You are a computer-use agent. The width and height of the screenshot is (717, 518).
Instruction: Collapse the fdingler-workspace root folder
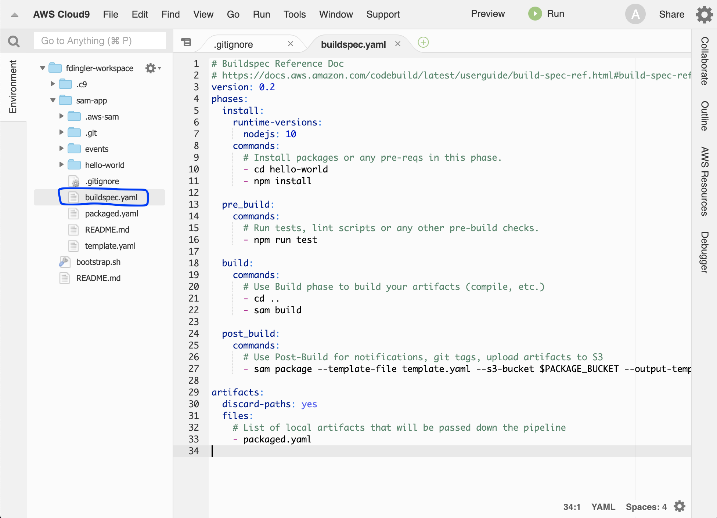click(43, 68)
